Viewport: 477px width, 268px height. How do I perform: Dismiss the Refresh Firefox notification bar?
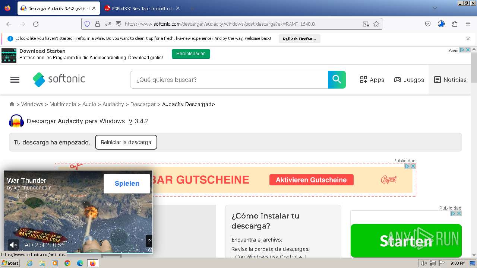pyautogui.click(x=468, y=39)
